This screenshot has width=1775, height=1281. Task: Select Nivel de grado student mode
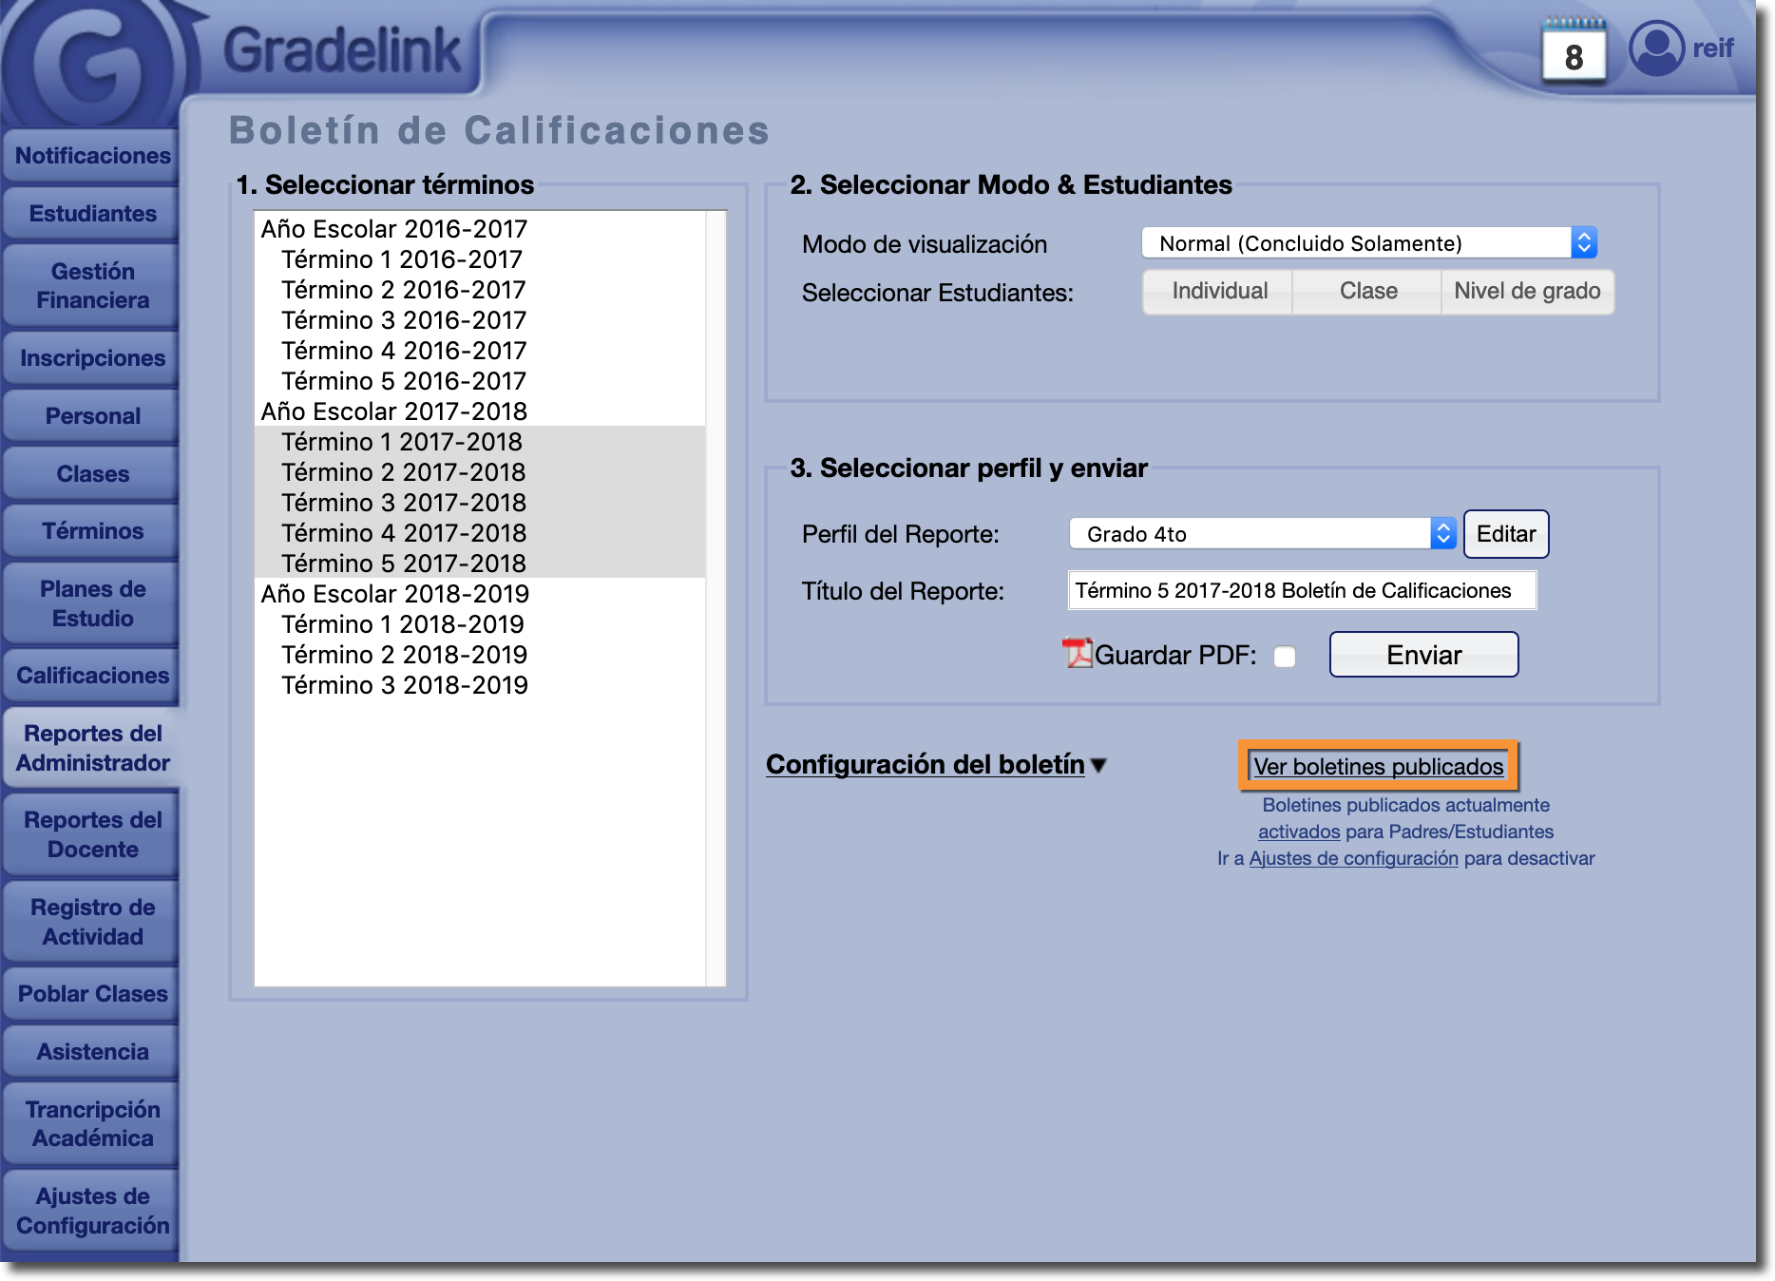click(x=1527, y=292)
